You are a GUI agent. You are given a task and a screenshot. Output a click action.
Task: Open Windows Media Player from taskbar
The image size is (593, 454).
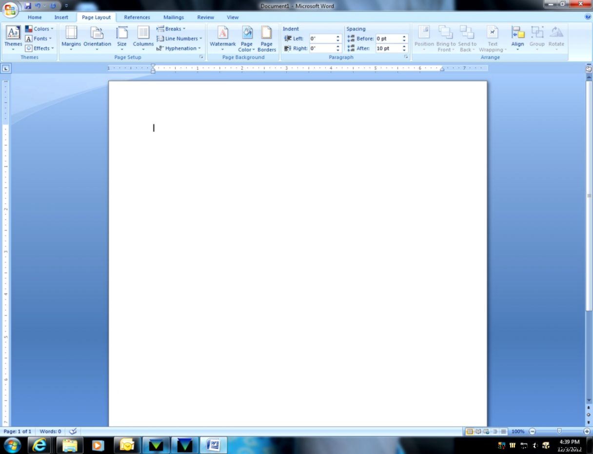[98, 445]
